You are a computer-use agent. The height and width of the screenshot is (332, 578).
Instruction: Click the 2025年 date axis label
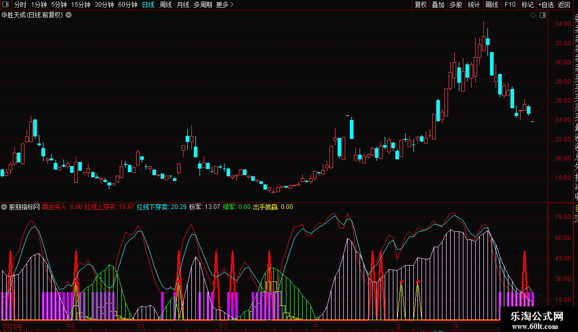(x=12, y=326)
